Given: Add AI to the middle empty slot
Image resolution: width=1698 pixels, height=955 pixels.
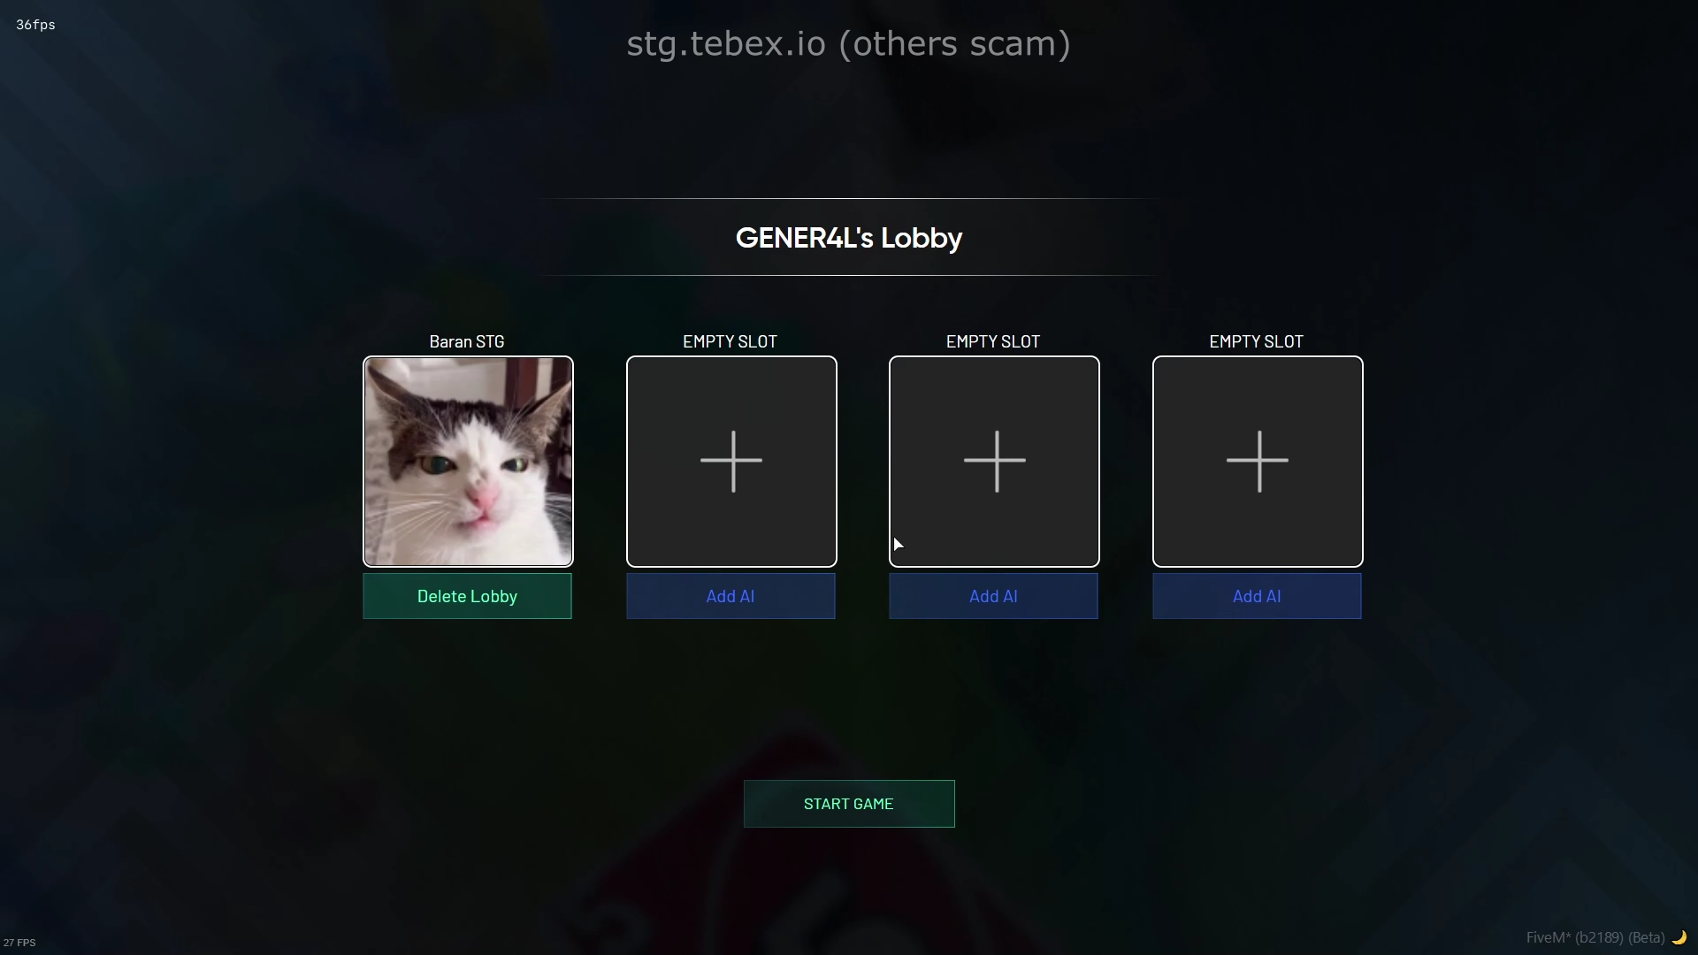Looking at the screenshot, I should click(x=993, y=596).
